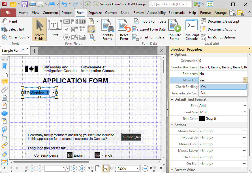Image resolution: width=252 pixels, height=173 pixels.
Task: Click Email Form Data
Action: click(148, 37)
